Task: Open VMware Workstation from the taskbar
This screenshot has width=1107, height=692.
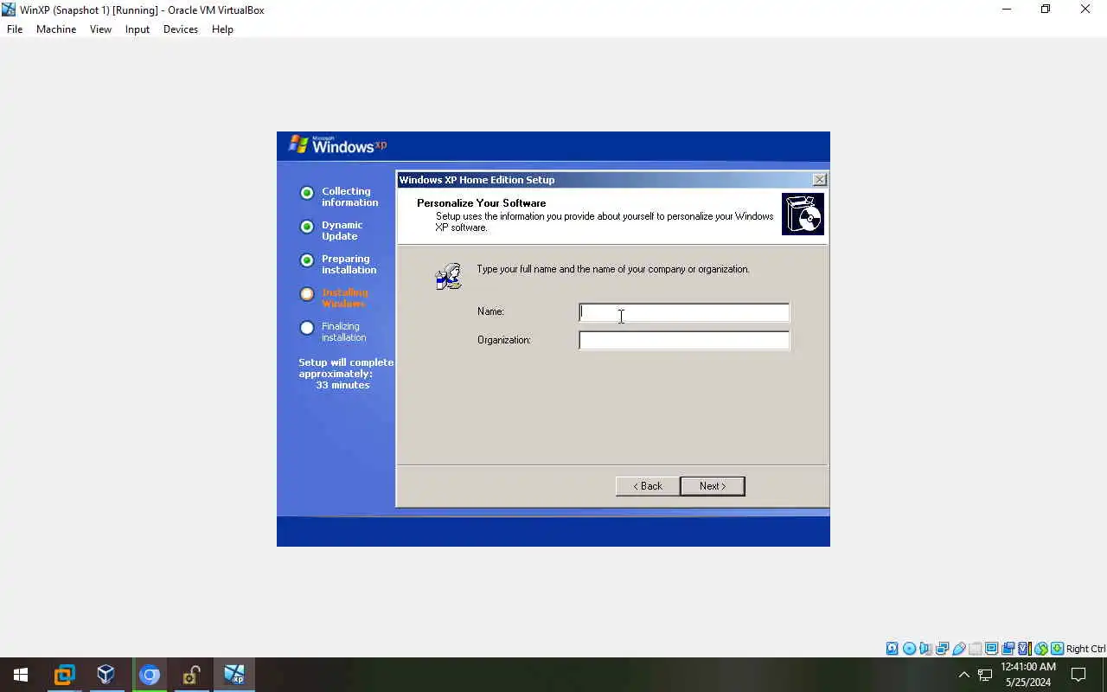Action: click(64, 675)
